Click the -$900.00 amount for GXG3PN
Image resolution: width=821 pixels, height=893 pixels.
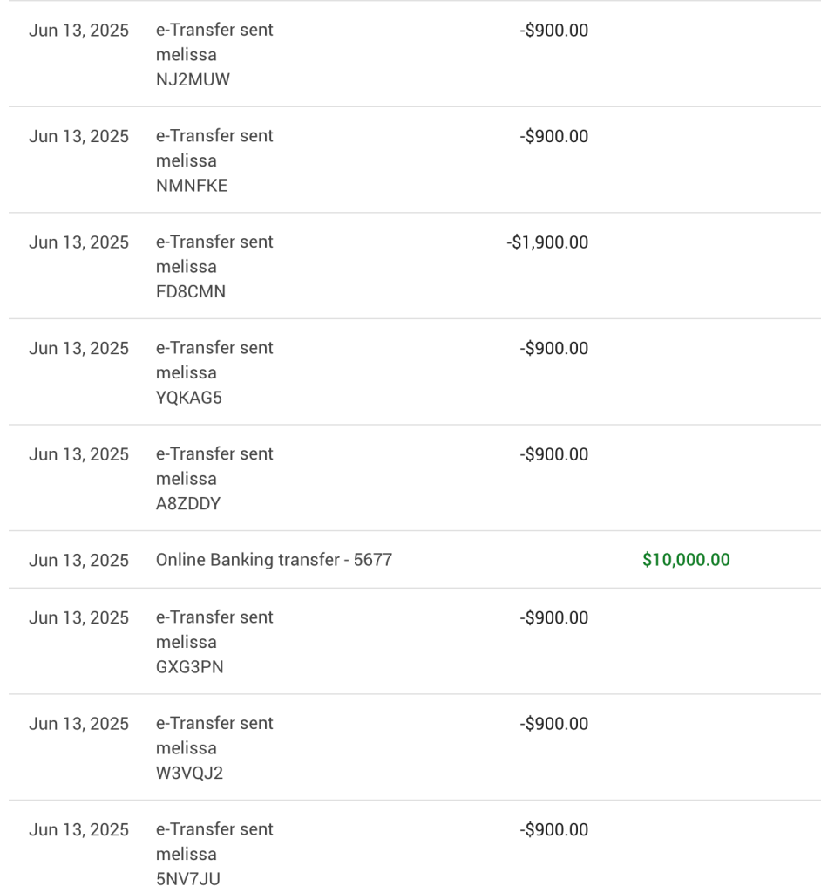(x=554, y=617)
